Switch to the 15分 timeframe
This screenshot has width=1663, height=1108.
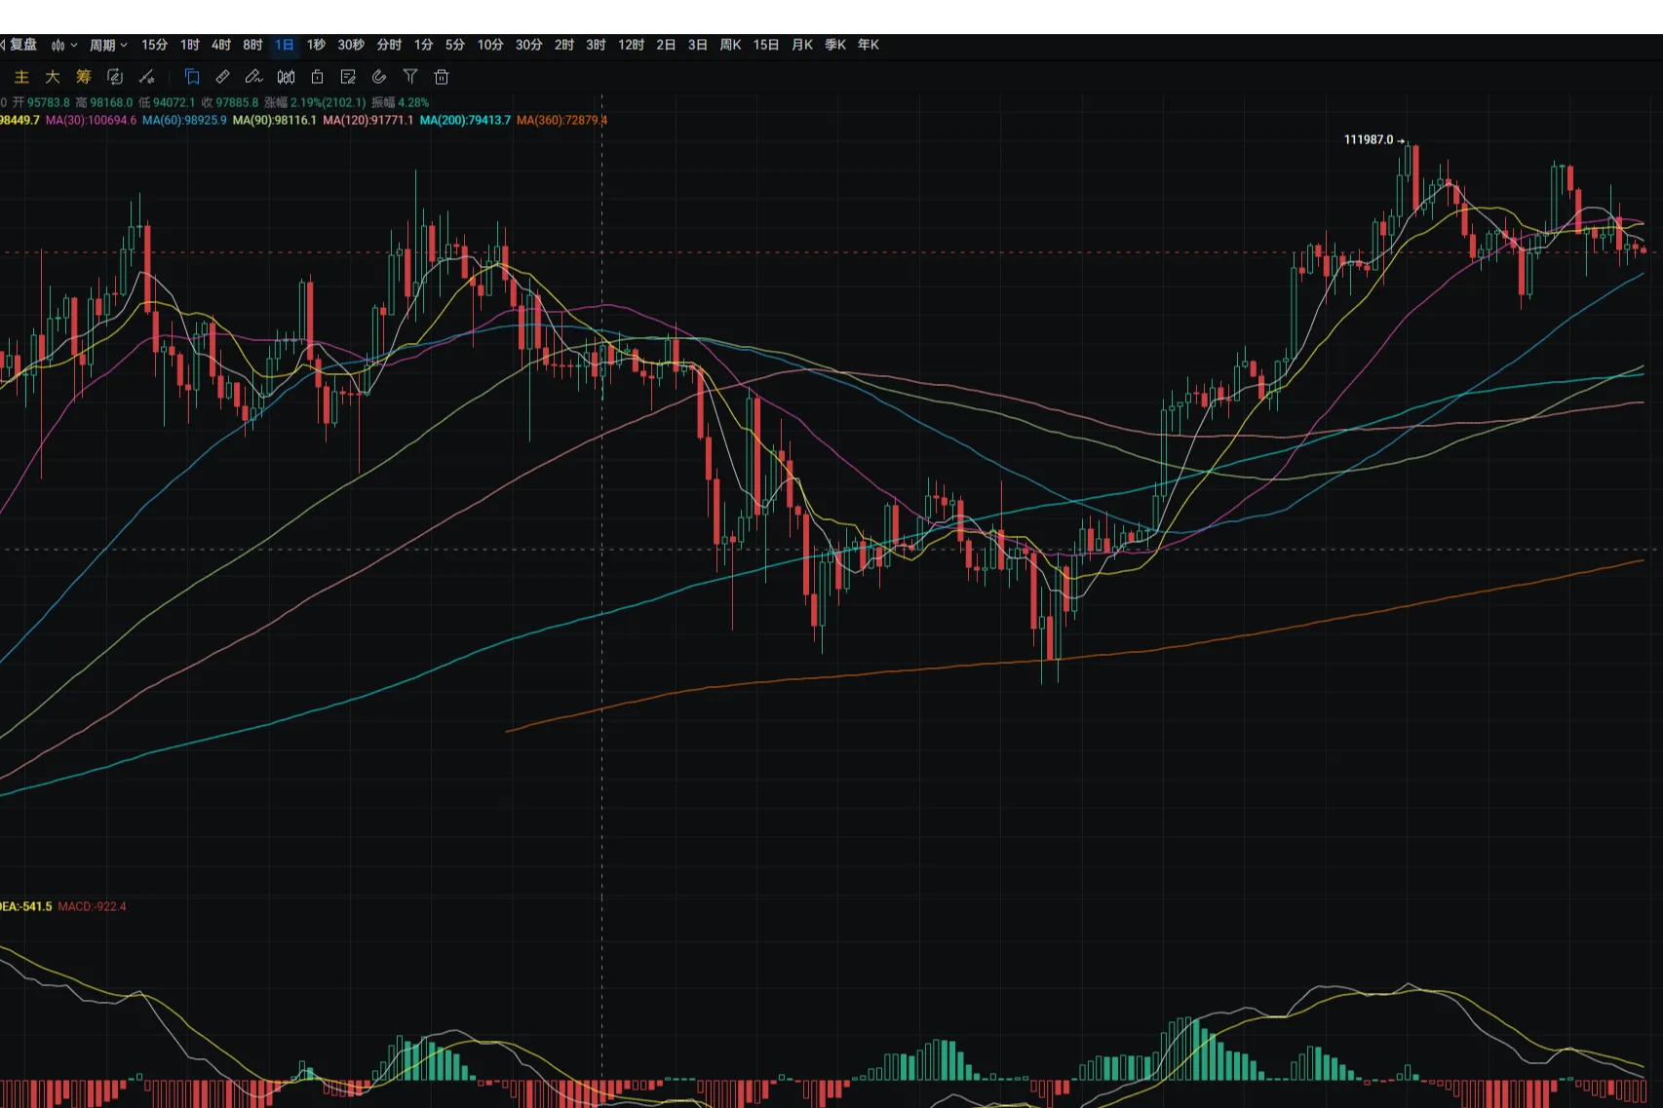(x=154, y=45)
